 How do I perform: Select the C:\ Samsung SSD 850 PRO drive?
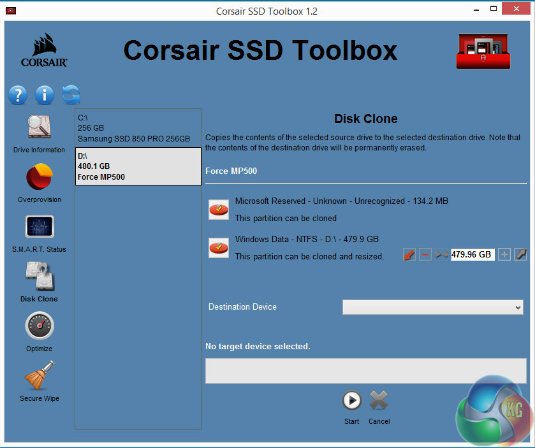tap(138, 128)
